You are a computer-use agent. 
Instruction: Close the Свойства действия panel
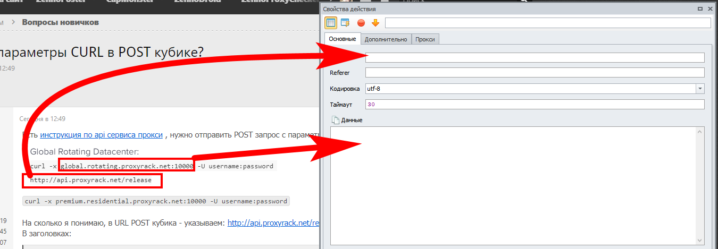click(x=711, y=9)
